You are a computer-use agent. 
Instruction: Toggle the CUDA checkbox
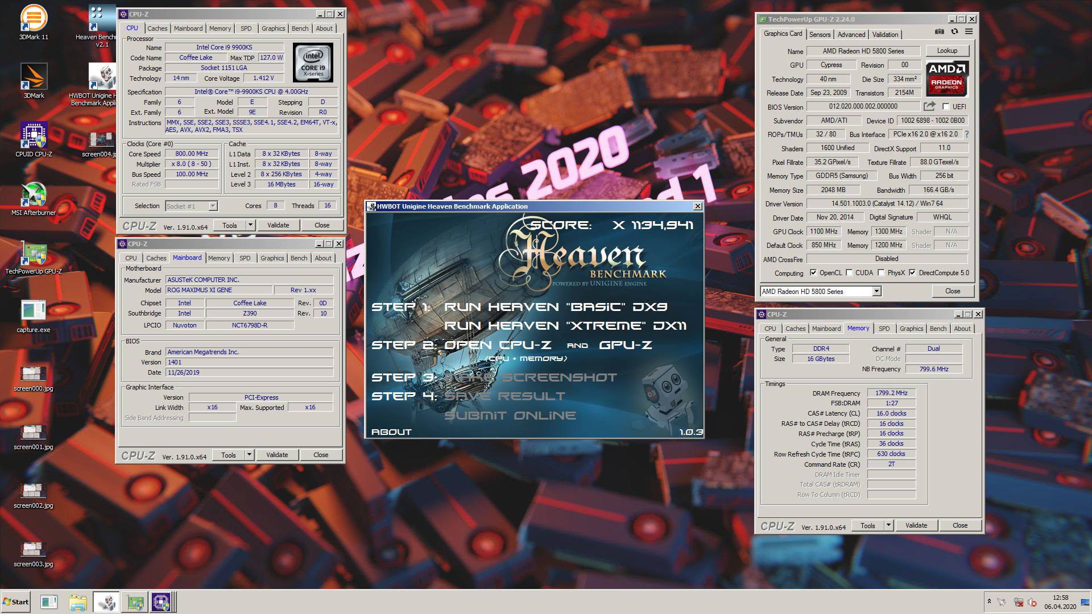849,273
